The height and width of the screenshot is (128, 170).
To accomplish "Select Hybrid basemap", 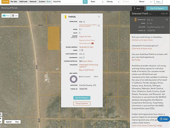I will pyautogui.click(x=9, y=122).
